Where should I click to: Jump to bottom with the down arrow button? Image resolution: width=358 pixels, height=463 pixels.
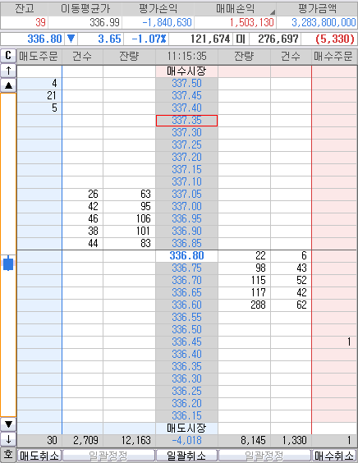[x=8, y=439]
